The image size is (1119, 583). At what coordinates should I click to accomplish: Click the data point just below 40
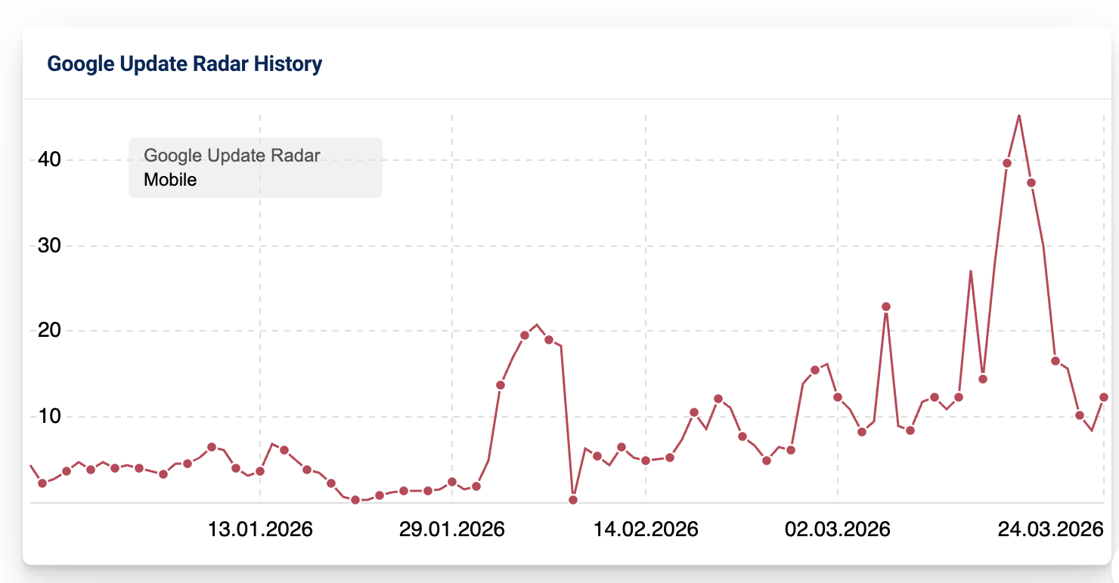tap(1006, 163)
